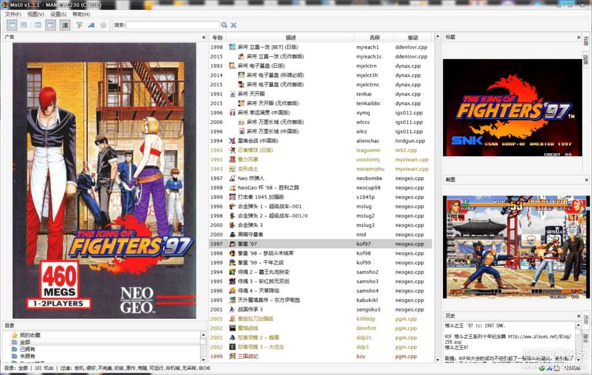Viewport: 592px width, 375px height.
Task: Expand the 麻将 电子基盘 (日版) entry
Action: click(232, 66)
